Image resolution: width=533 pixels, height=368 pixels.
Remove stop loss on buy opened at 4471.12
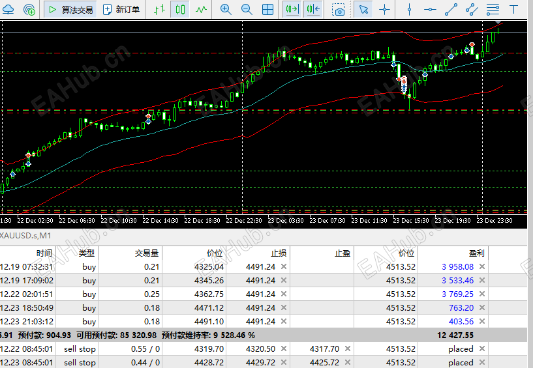point(284,307)
